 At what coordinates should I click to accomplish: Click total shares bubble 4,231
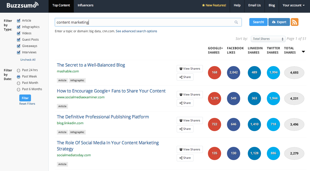coord(294,99)
